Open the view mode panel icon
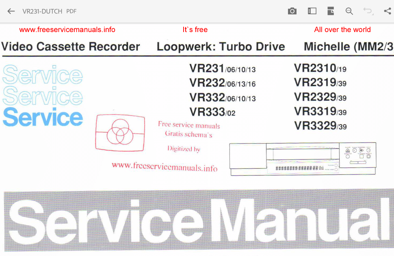 (x=312, y=11)
